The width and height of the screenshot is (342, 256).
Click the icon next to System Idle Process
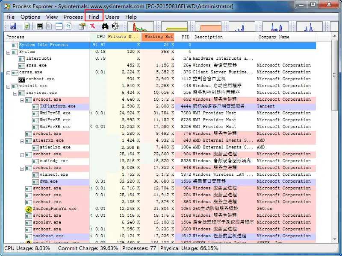pyautogui.click(x=15, y=45)
